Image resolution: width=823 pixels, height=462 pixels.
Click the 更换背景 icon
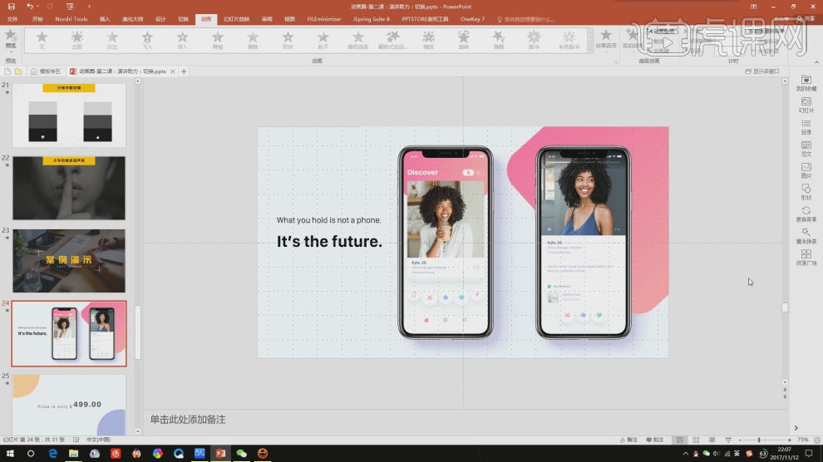pos(806,214)
